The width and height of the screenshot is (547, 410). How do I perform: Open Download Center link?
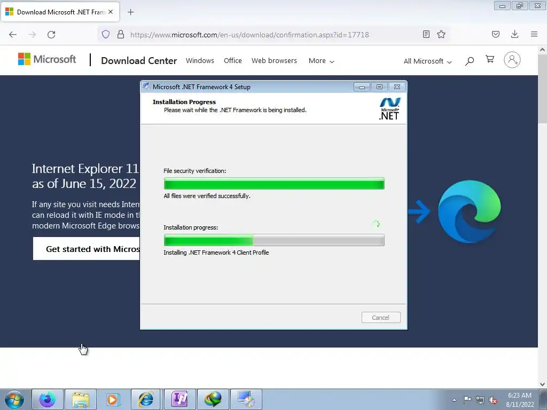(139, 61)
